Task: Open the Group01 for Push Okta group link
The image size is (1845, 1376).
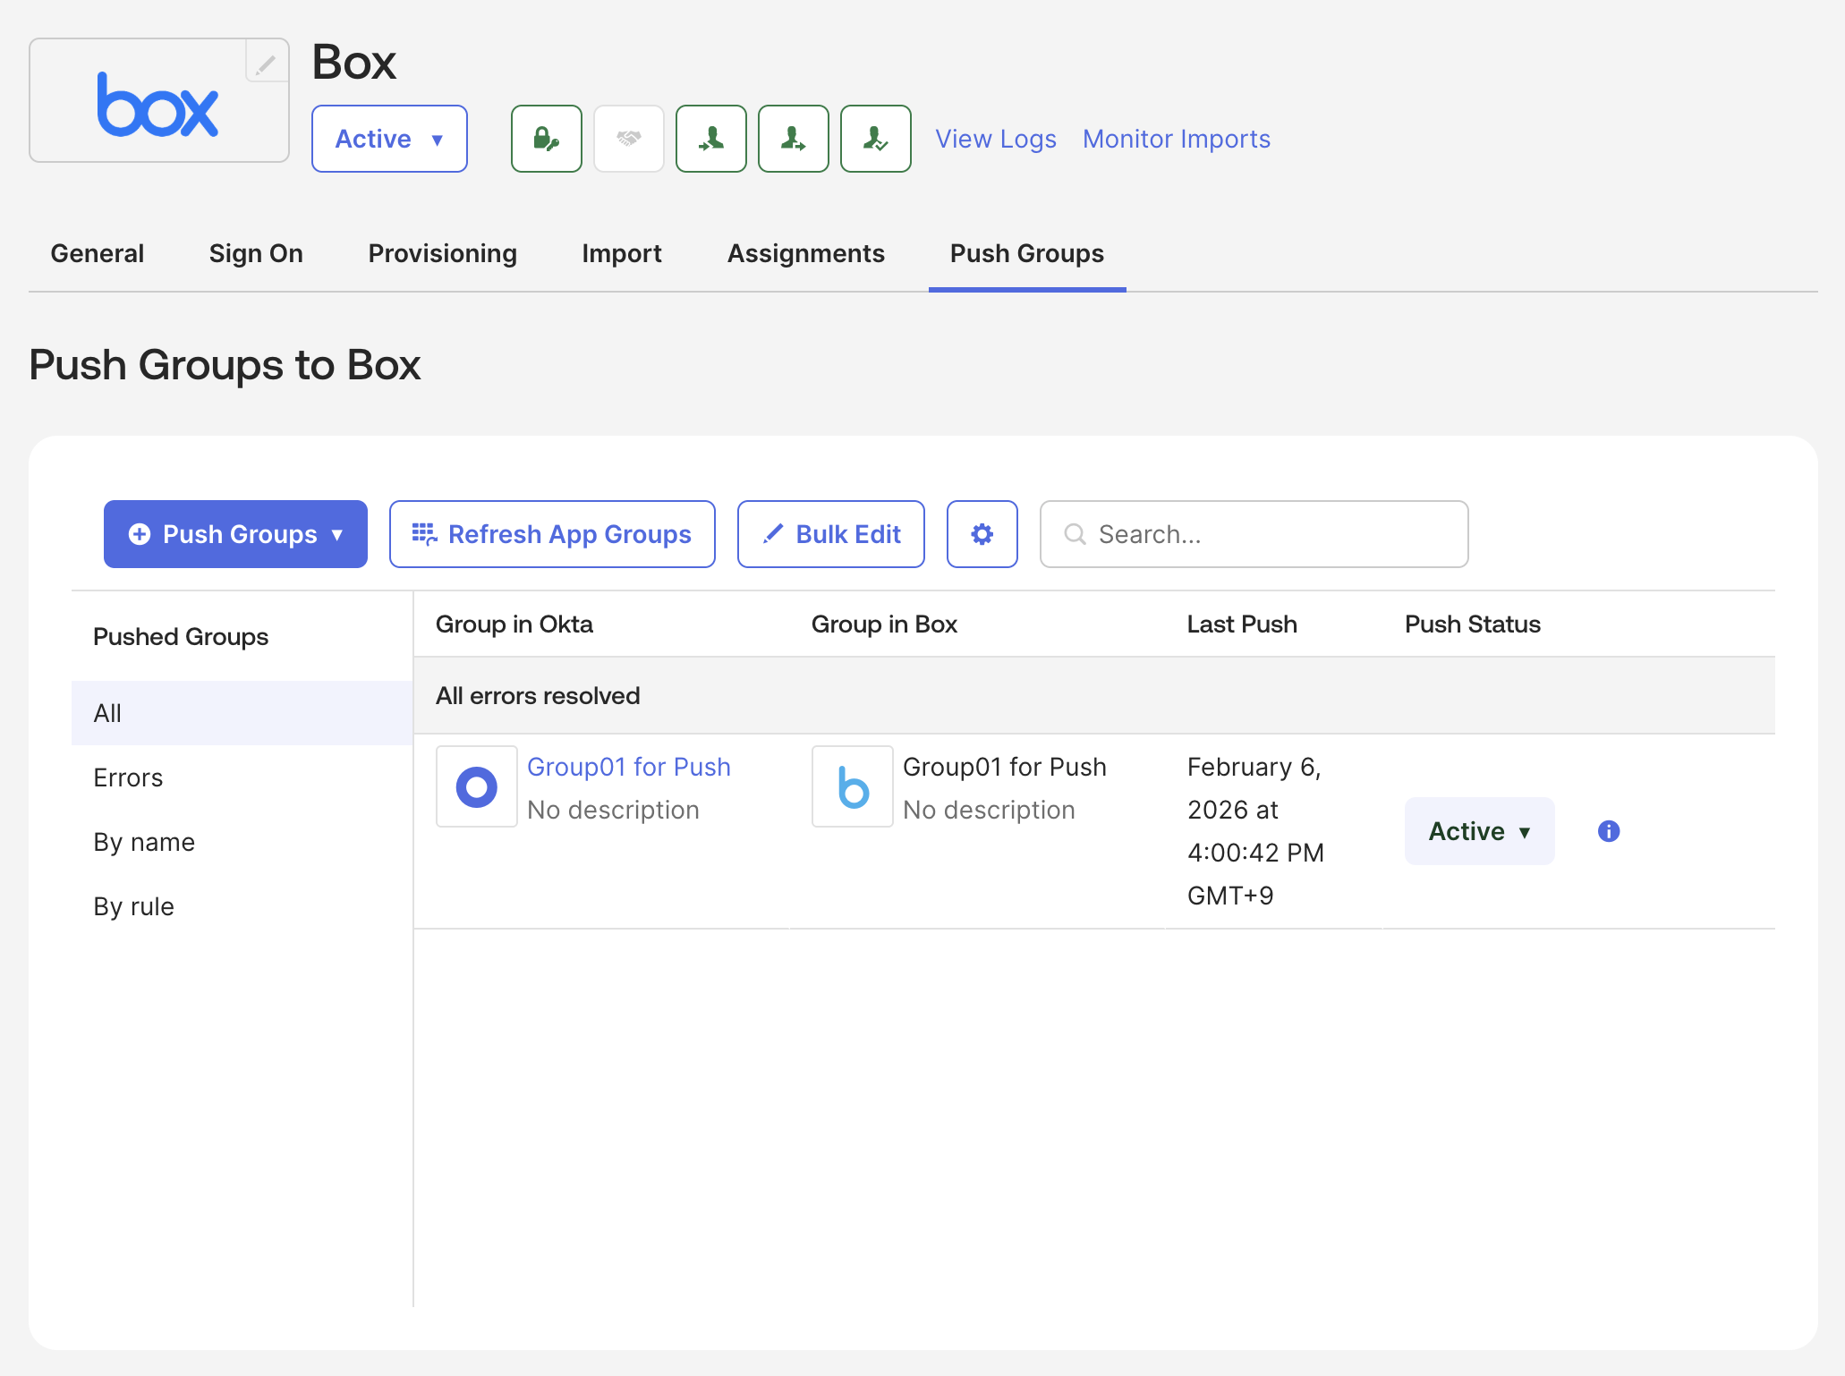Action: click(629, 767)
